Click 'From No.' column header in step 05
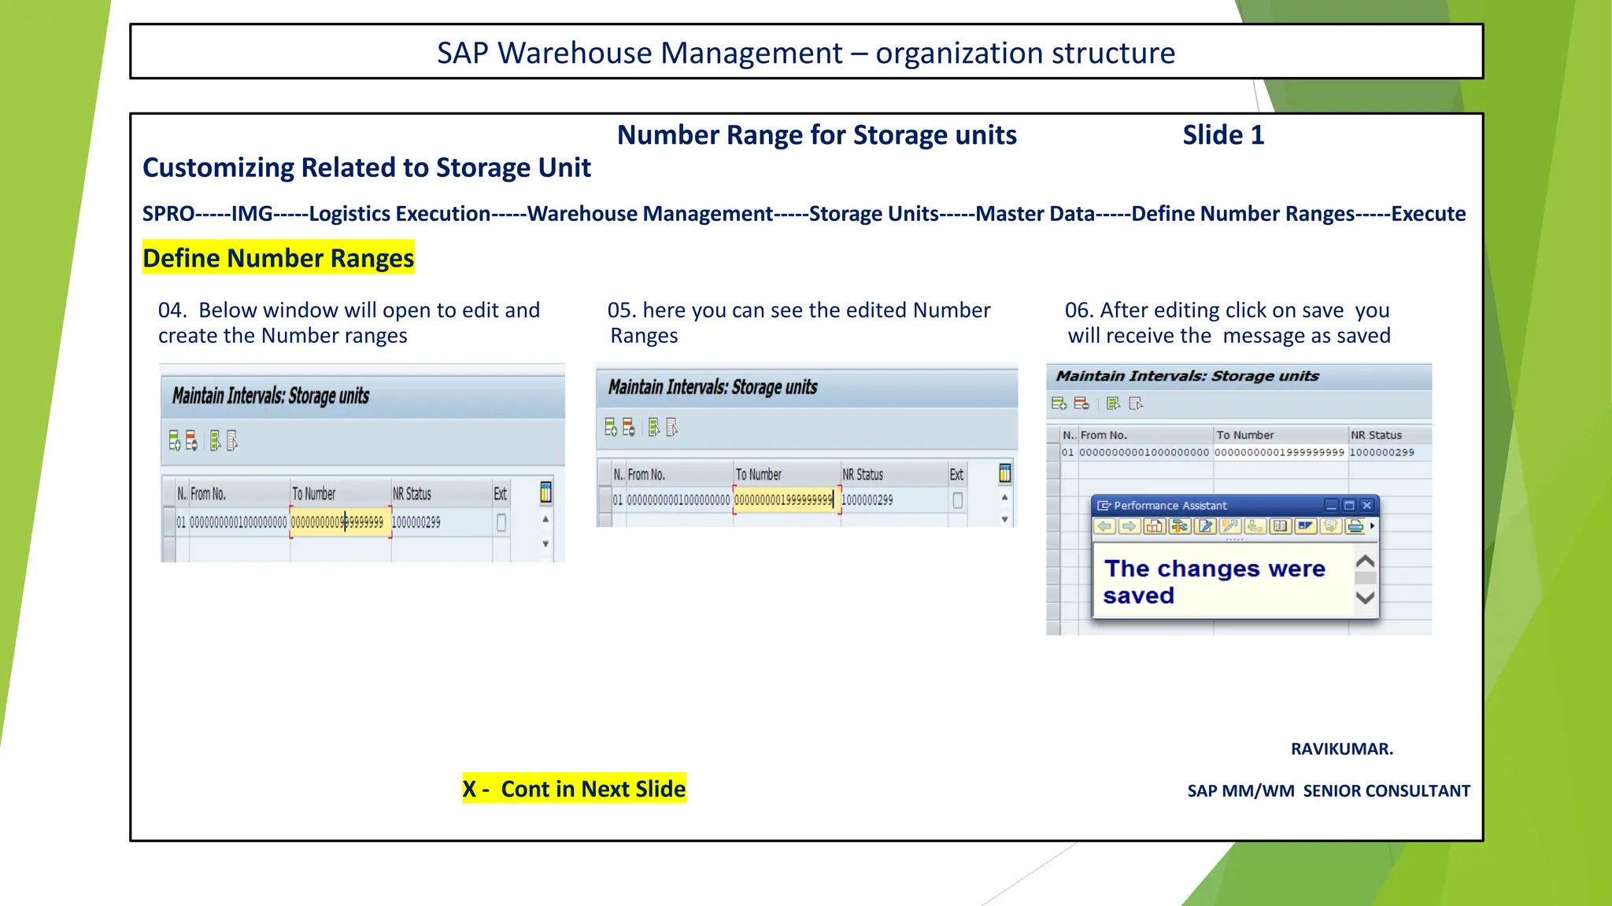The width and height of the screenshot is (1612, 906). [678, 474]
